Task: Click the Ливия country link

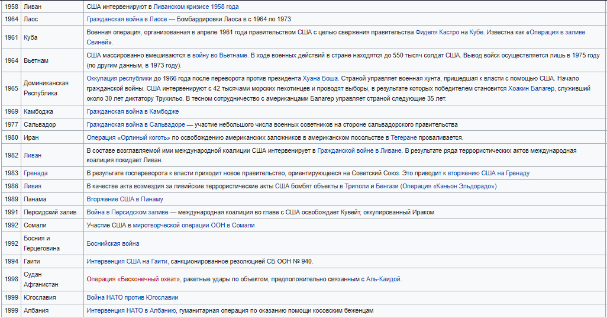Action: [x=33, y=187]
